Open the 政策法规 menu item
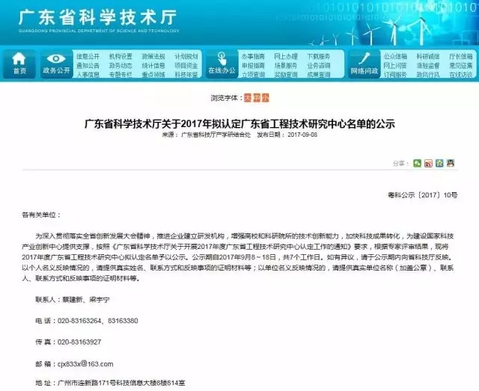Viewport: 479px width, 391px height. point(153,56)
